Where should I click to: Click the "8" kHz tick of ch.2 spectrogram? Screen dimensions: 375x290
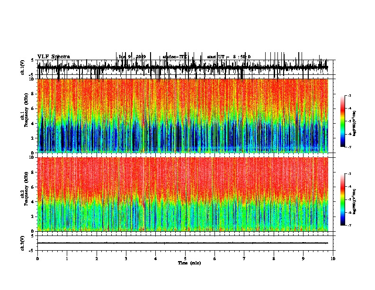pyautogui.click(x=33, y=172)
